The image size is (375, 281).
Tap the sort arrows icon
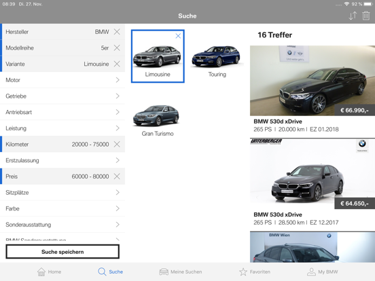pos(353,16)
